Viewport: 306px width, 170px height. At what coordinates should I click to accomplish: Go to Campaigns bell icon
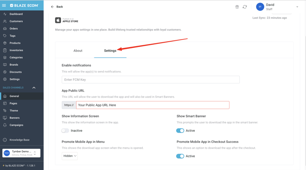tap(5, 125)
